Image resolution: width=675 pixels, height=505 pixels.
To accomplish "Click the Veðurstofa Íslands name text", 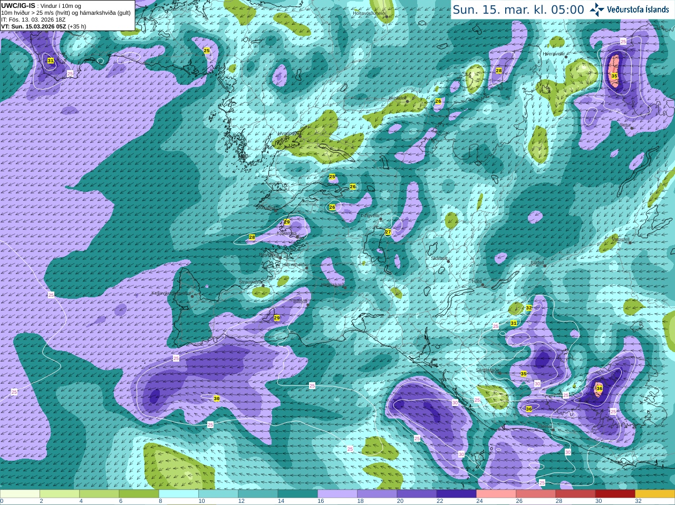I will (x=638, y=9).
